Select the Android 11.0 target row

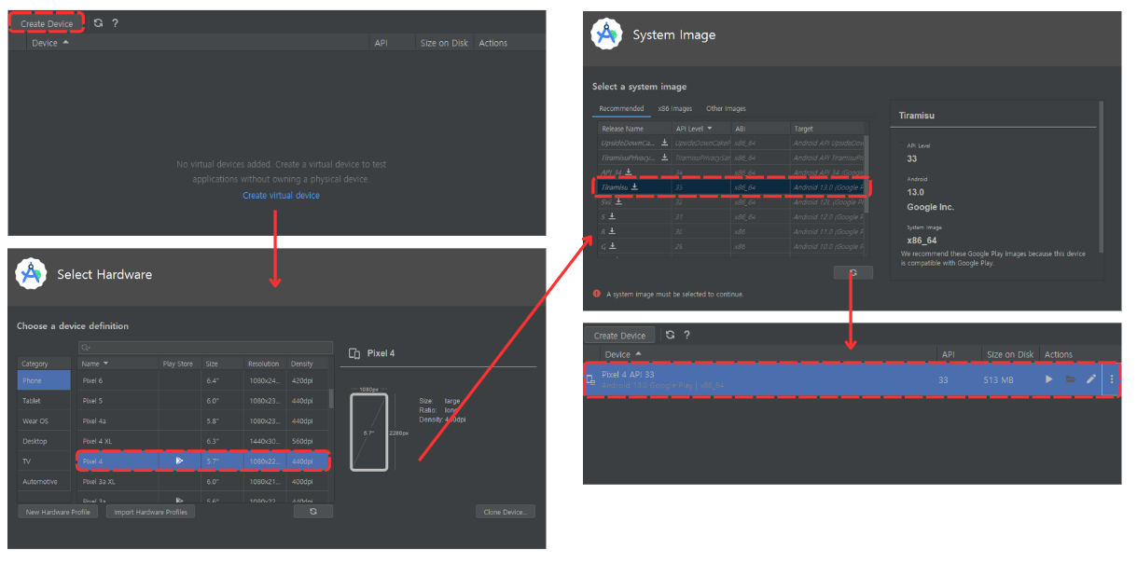point(732,231)
